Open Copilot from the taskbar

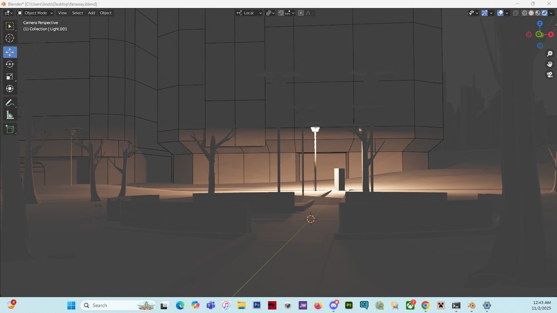(196, 306)
